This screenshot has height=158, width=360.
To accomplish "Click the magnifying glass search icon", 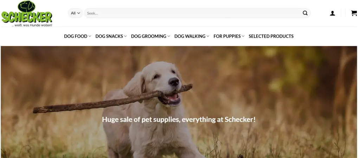I will point(305,13).
